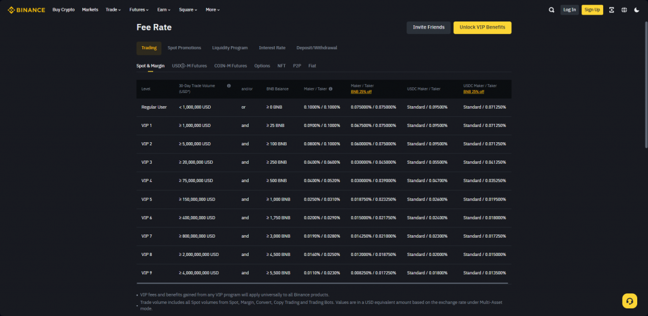The height and width of the screenshot is (316, 648).
Task: Click the Log In button
Action: 570,10
